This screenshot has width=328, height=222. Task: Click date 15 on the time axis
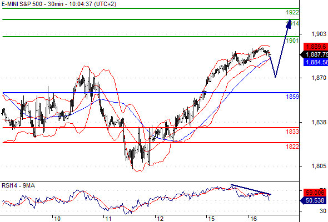coord(211,219)
